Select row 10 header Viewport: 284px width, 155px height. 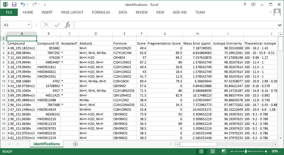pyautogui.click(x=4, y=81)
